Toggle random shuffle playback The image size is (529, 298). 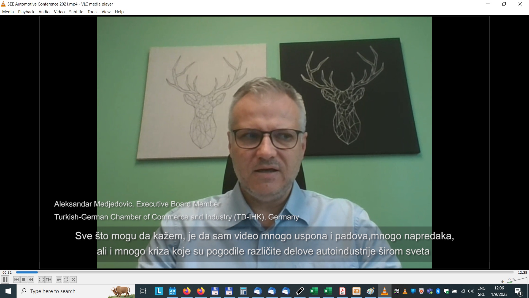[73, 280]
